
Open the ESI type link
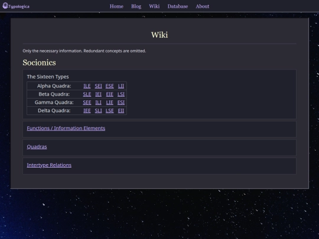click(x=121, y=103)
